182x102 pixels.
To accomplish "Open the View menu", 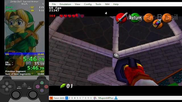I will (77, 4).
